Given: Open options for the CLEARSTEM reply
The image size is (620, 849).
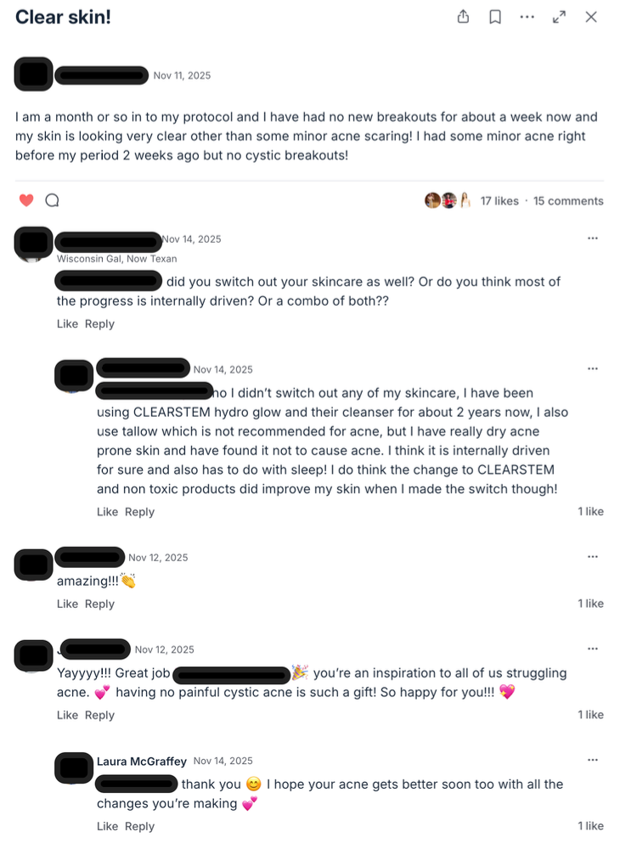Looking at the screenshot, I should click(592, 368).
